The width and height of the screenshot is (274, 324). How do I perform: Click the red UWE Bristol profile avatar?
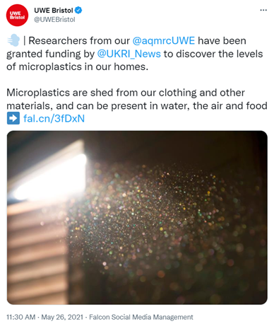17,15
